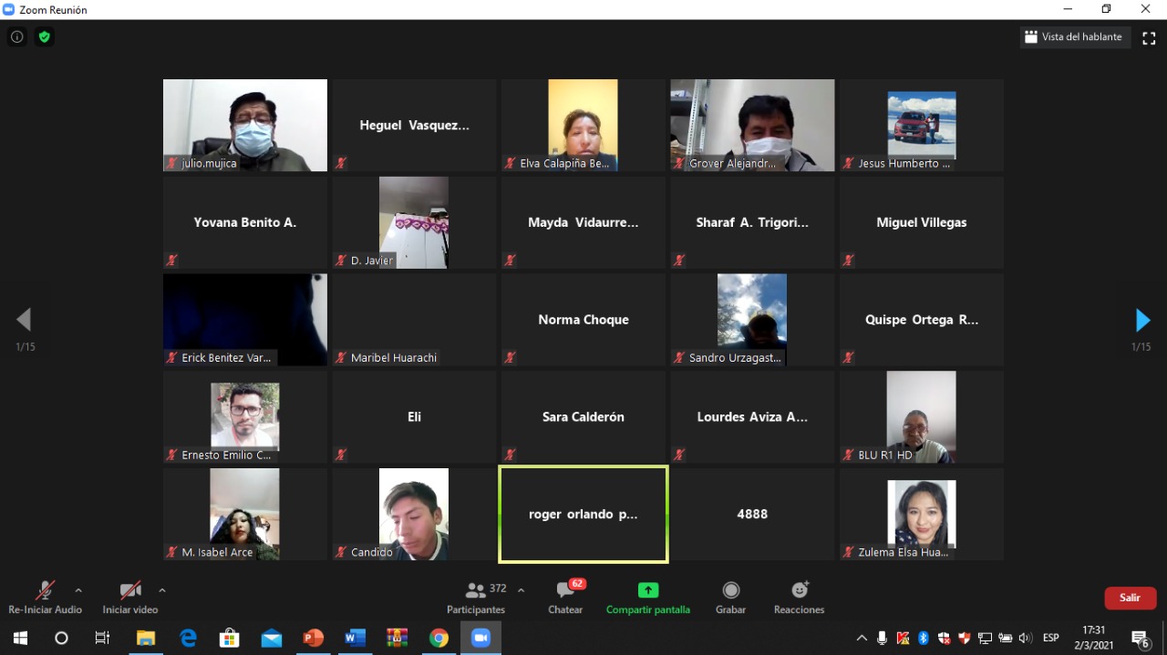Image resolution: width=1167 pixels, height=655 pixels.
Task: Expand the arrow beside Participantes count
Action: click(x=521, y=590)
